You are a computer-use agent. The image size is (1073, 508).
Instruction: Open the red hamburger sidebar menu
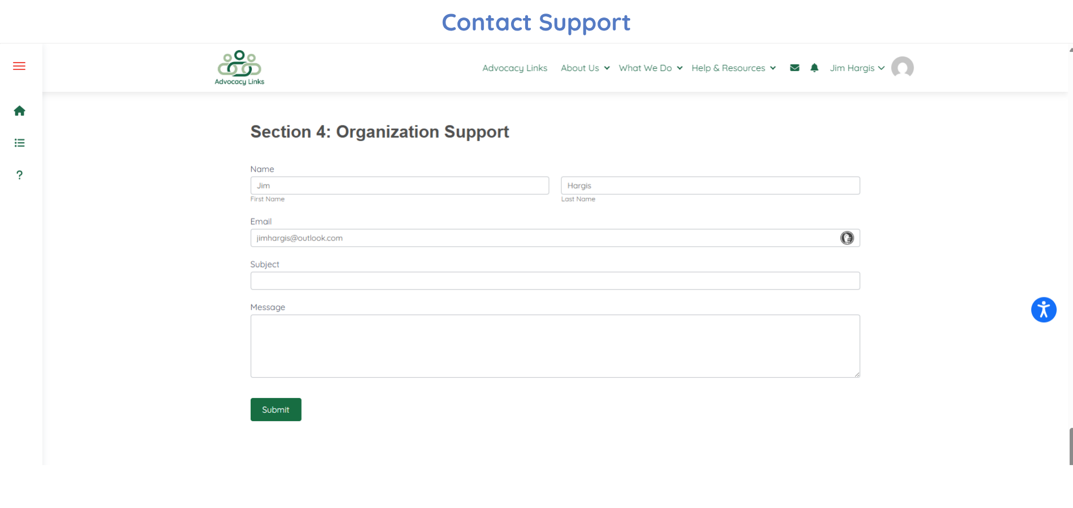tap(19, 66)
